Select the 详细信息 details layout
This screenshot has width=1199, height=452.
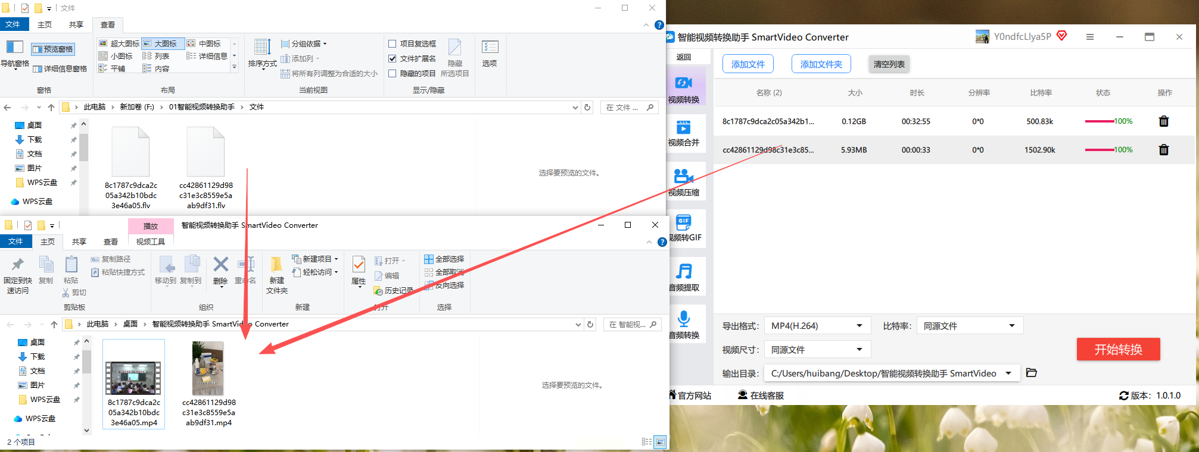tap(207, 56)
